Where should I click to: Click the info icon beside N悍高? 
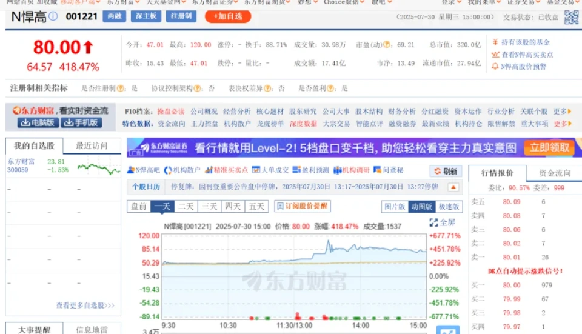[x=53, y=16]
